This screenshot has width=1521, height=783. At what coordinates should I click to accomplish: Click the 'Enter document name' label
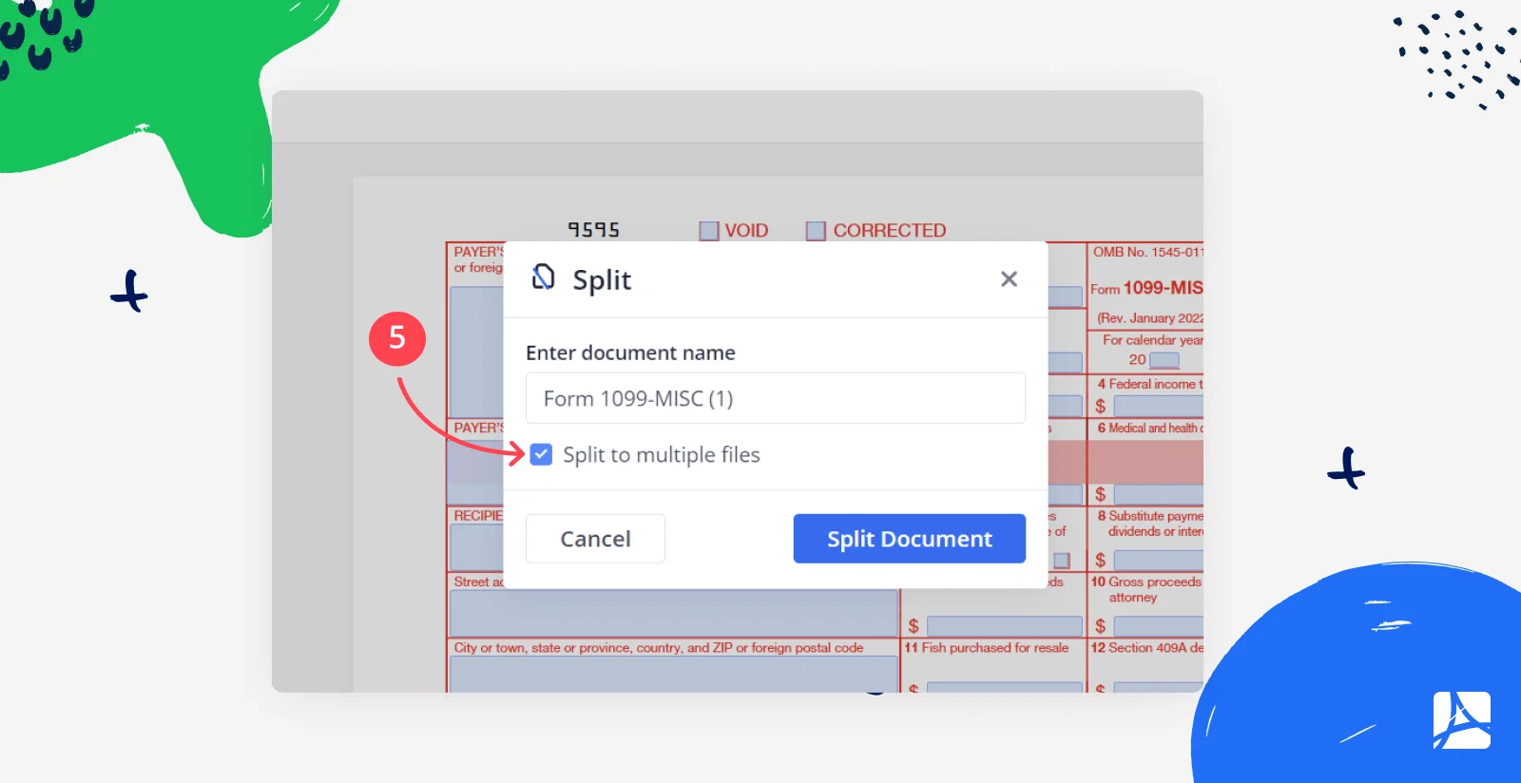[630, 353]
